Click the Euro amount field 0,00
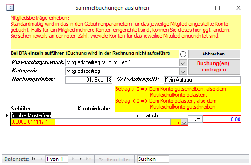The width and height of the screenshot is (251, 165). (222, 119)
